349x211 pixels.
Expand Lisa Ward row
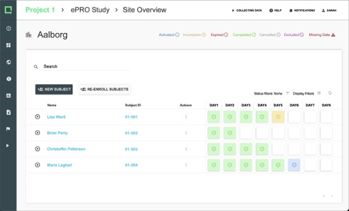coord(37,117)
